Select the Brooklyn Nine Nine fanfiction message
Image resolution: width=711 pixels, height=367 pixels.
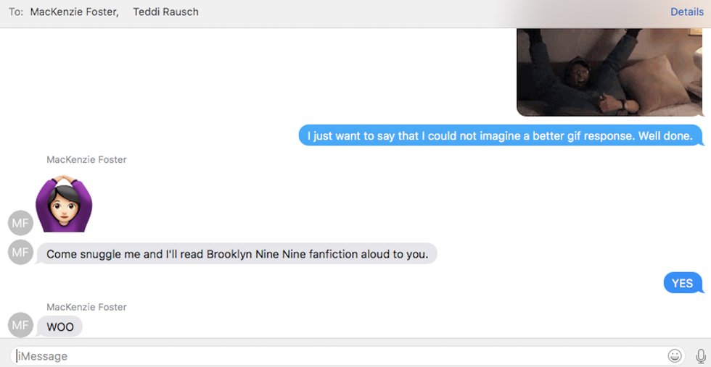point(237,254)
